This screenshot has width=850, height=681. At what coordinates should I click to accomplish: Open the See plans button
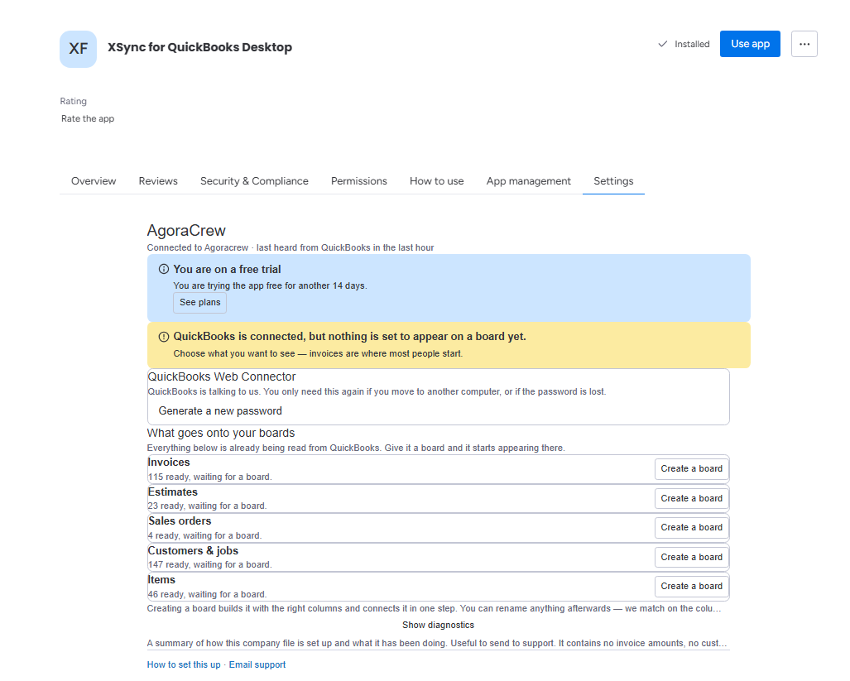(200, 302)
